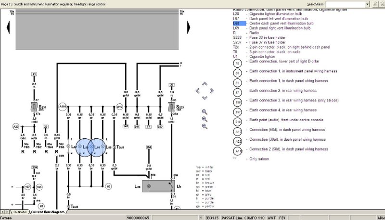Pan the diagram left with the left chevron
This screenshot has height=220, width=385.
point(198,91)
